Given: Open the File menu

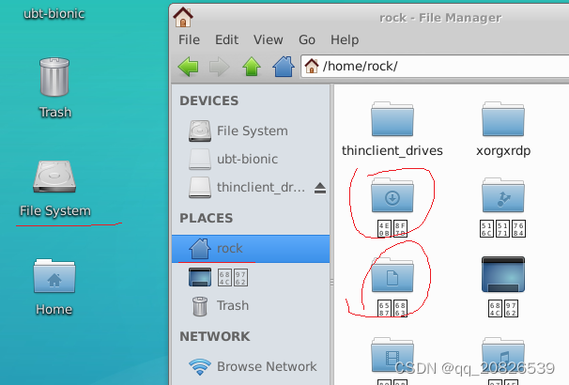Looking at the screenshot, I should pos(189,39).
